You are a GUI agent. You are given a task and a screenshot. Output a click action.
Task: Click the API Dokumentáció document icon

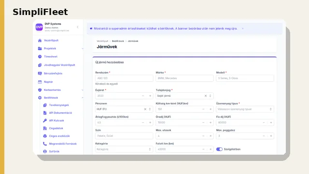click(45, 113)
